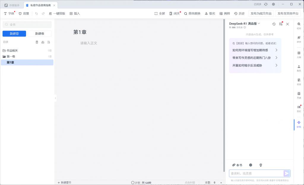304x185 pixels.
Task: Select 第1章 in the directory tree
Action: point(11,62)
